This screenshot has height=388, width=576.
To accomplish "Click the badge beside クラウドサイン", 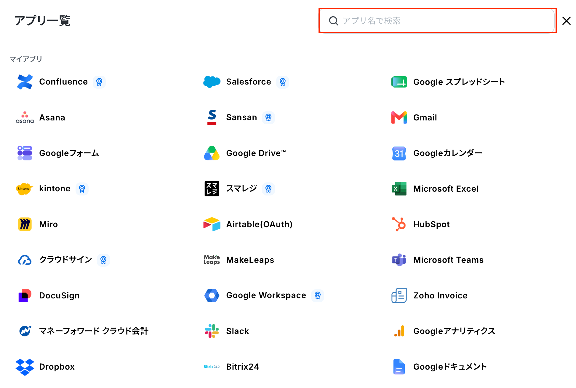I will (103, 260).
